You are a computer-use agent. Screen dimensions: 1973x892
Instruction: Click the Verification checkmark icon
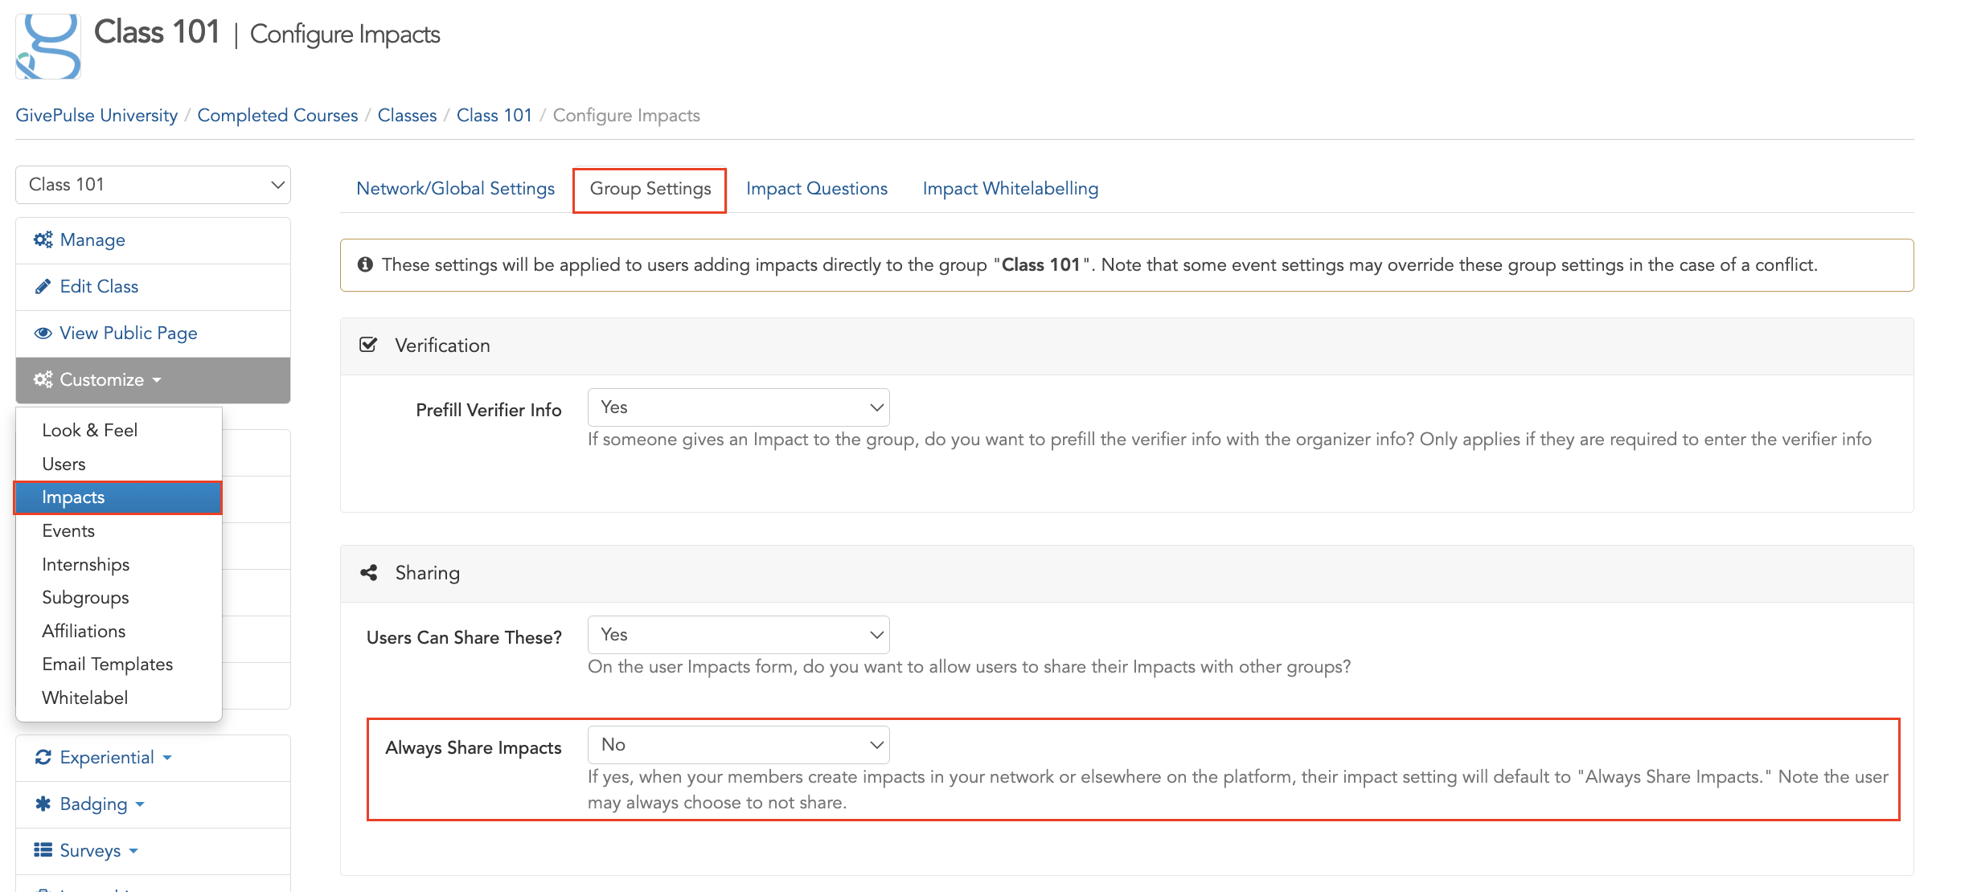368,345
